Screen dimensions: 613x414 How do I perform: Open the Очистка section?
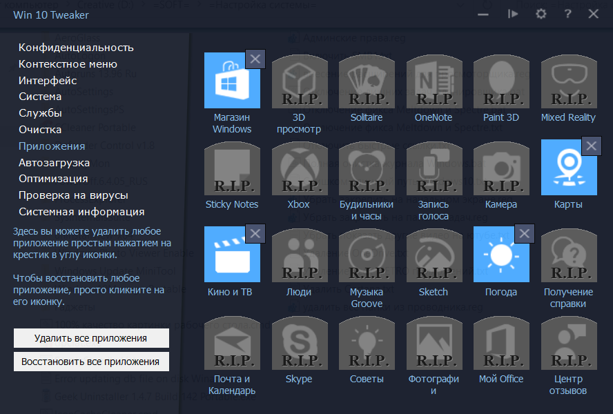click(40, 130)
